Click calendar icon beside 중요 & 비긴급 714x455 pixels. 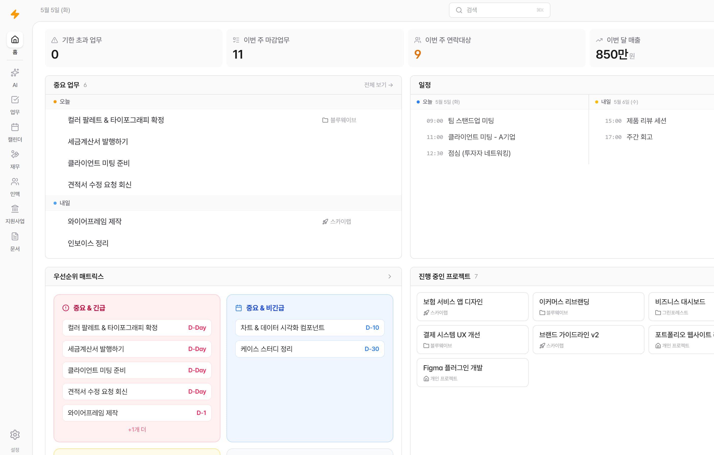238,308
